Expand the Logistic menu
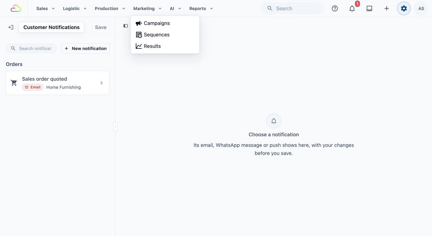This screenshot has width=432, height=236. (x=75, y=9)
